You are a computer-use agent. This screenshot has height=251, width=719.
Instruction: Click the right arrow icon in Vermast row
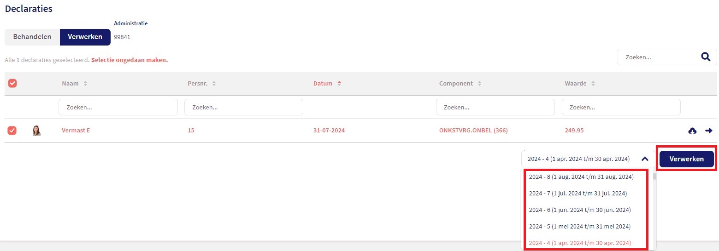coord(708,131)
